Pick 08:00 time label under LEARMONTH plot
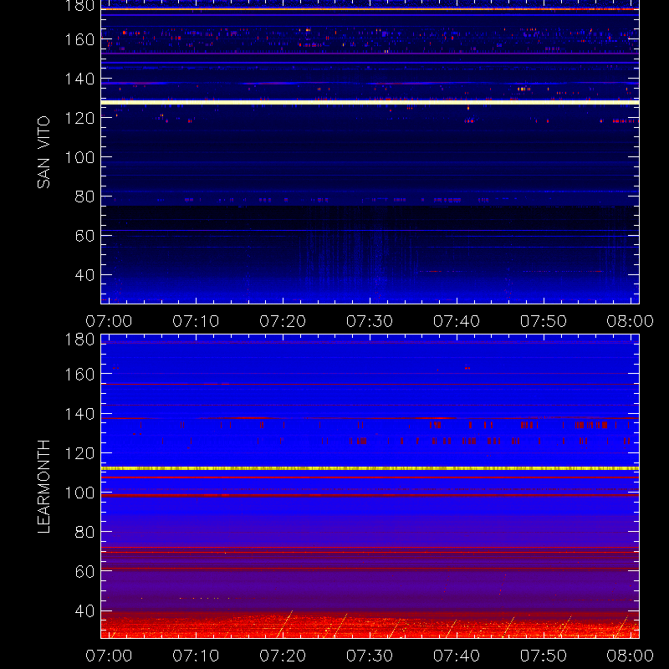669x669 pixels. (x=631, y=656)
